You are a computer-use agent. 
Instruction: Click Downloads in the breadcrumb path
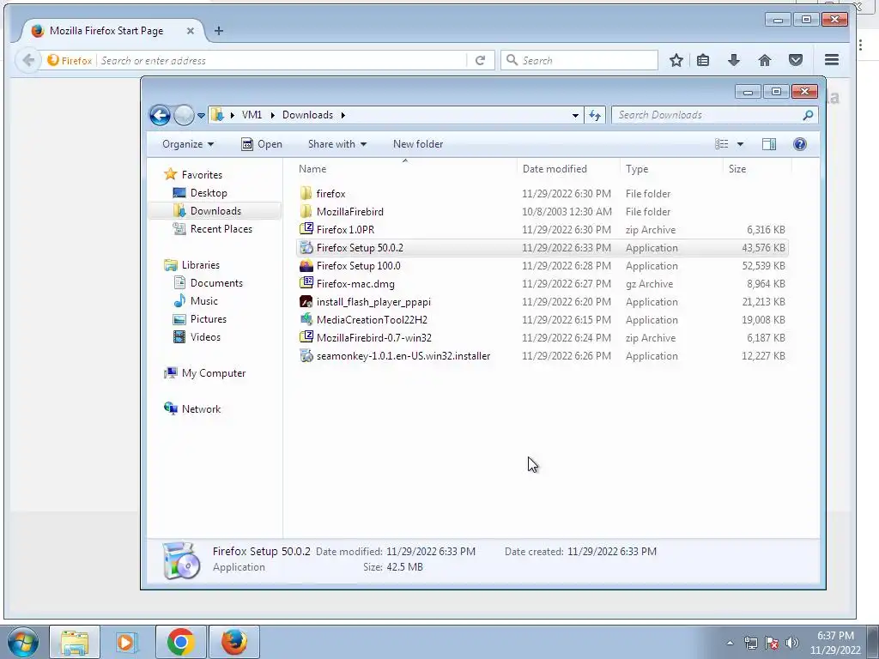pyautogui.click(x=308, y=115)
